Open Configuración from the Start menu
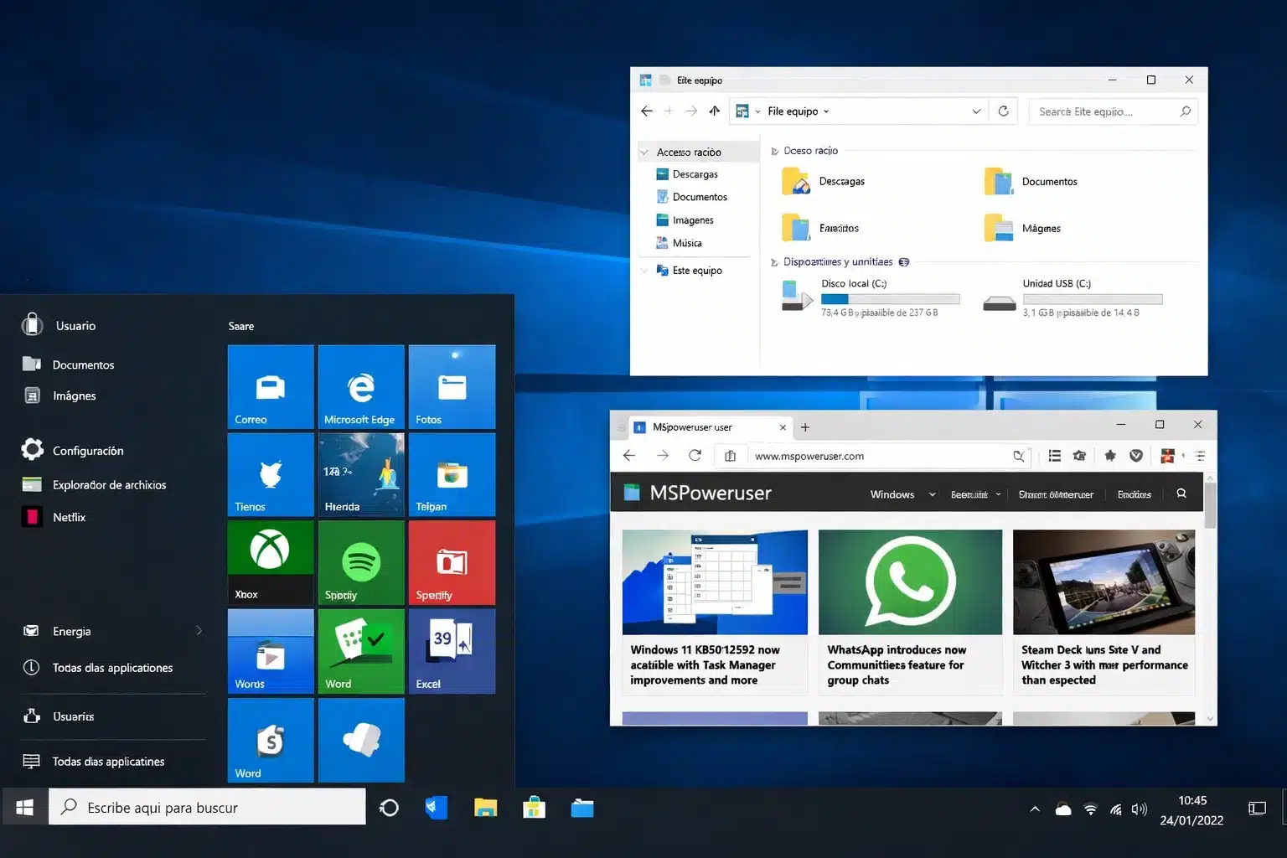This screenshot has height=858, width=1287. click(89, 450)
